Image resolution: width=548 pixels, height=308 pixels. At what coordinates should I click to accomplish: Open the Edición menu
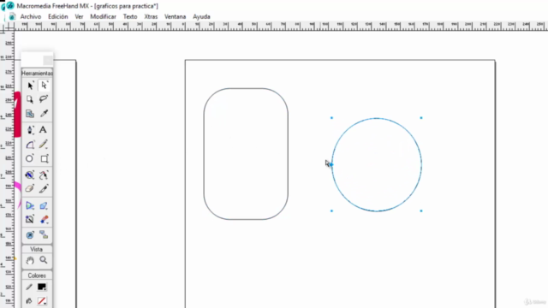point(58,17)
